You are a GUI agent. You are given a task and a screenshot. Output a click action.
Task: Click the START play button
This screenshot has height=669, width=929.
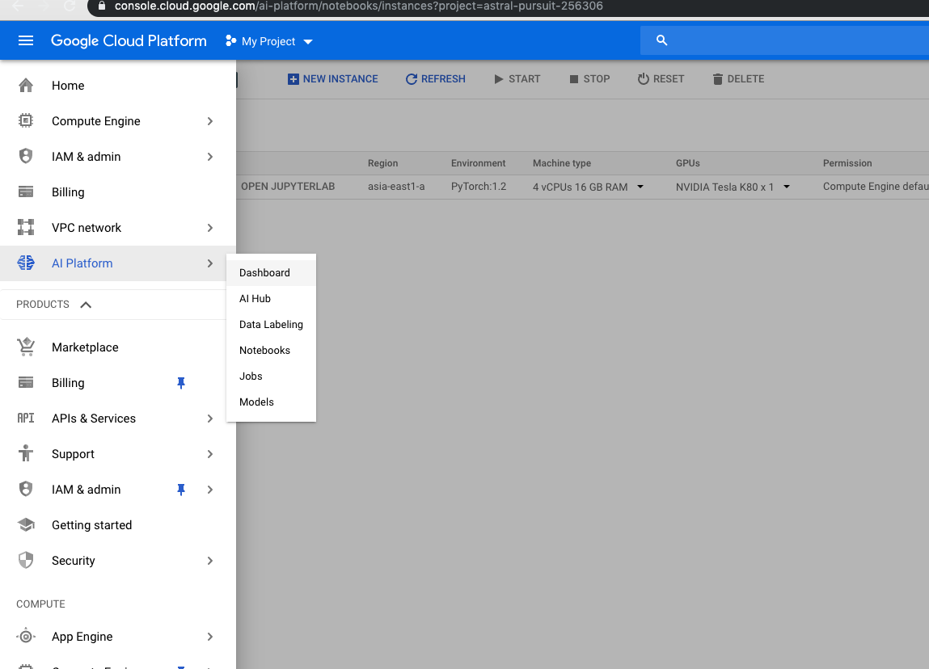[x=517, y=79]
